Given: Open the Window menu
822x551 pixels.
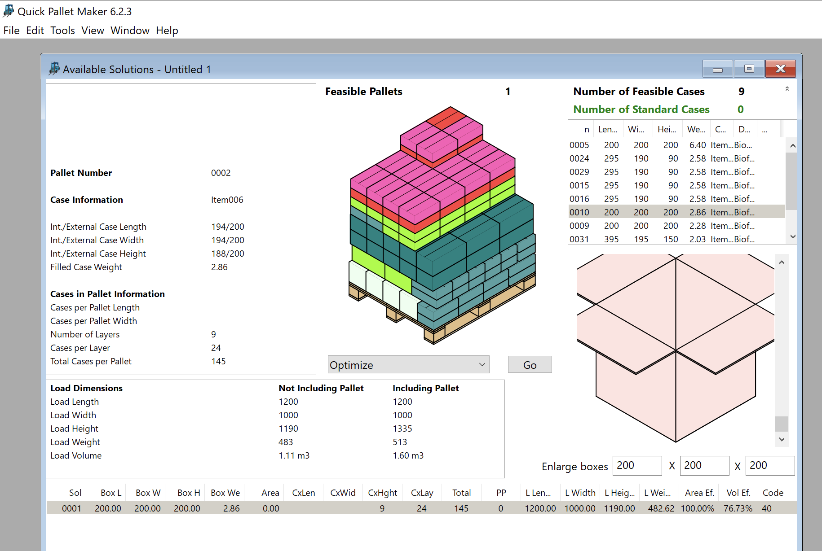Looking at the screenshot, I should pos(130,31).
